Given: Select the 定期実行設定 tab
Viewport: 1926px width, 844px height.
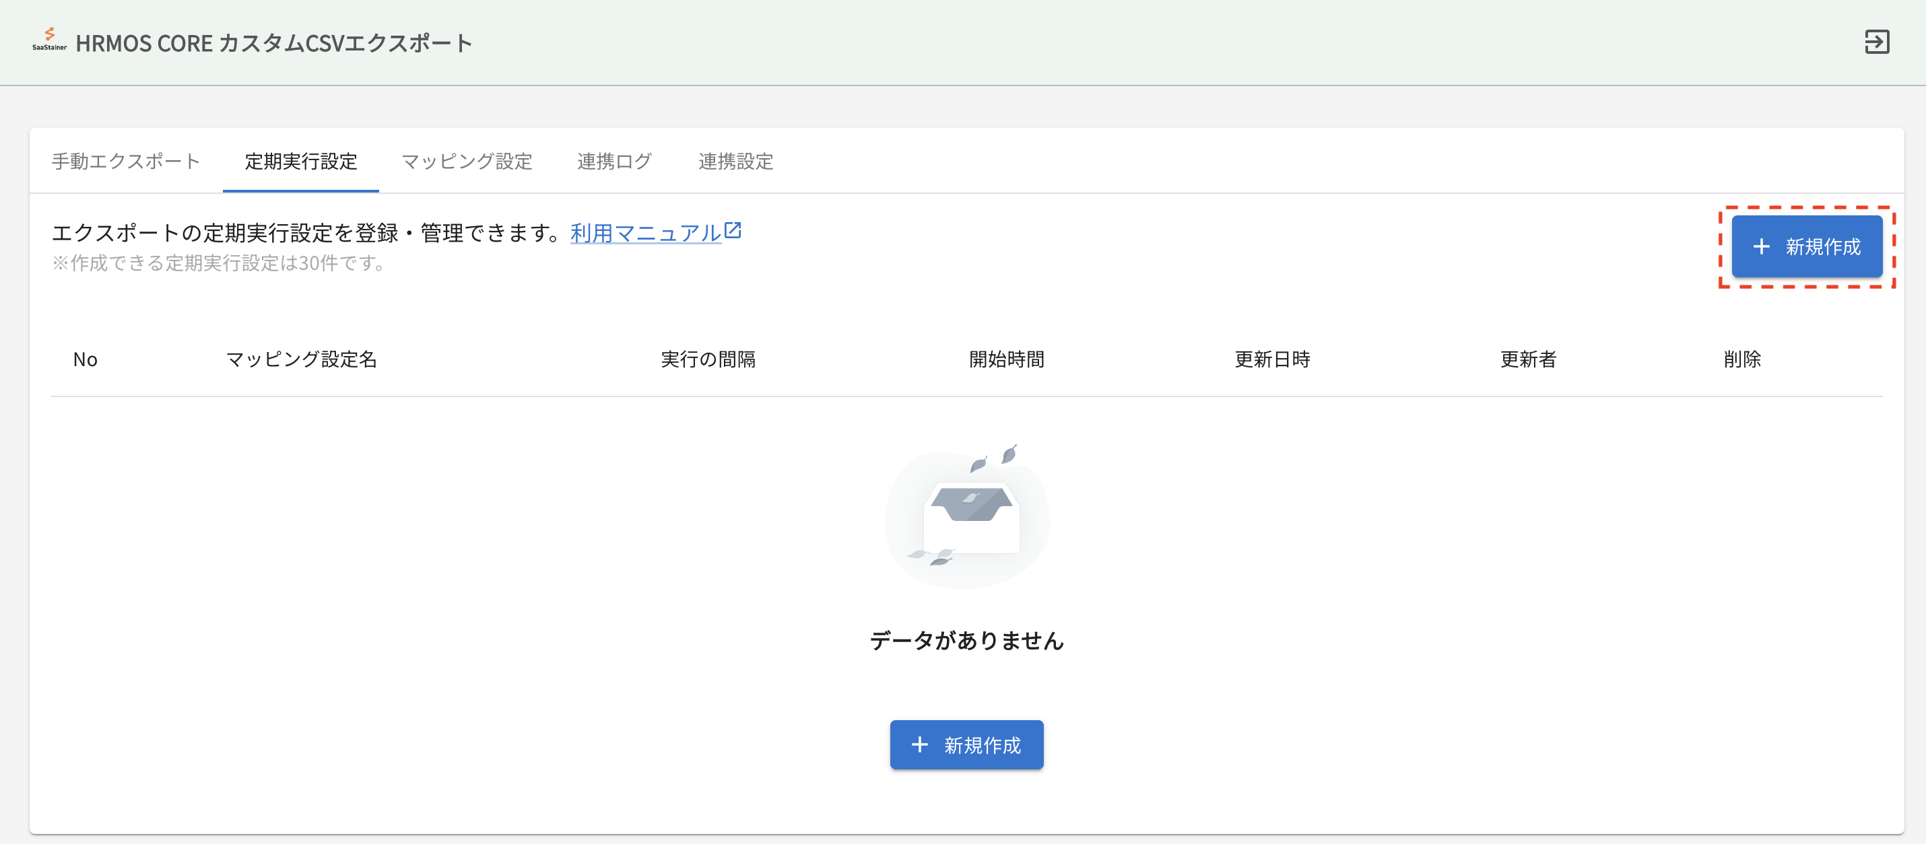Looking at the screenshot, I should (300, 162).
